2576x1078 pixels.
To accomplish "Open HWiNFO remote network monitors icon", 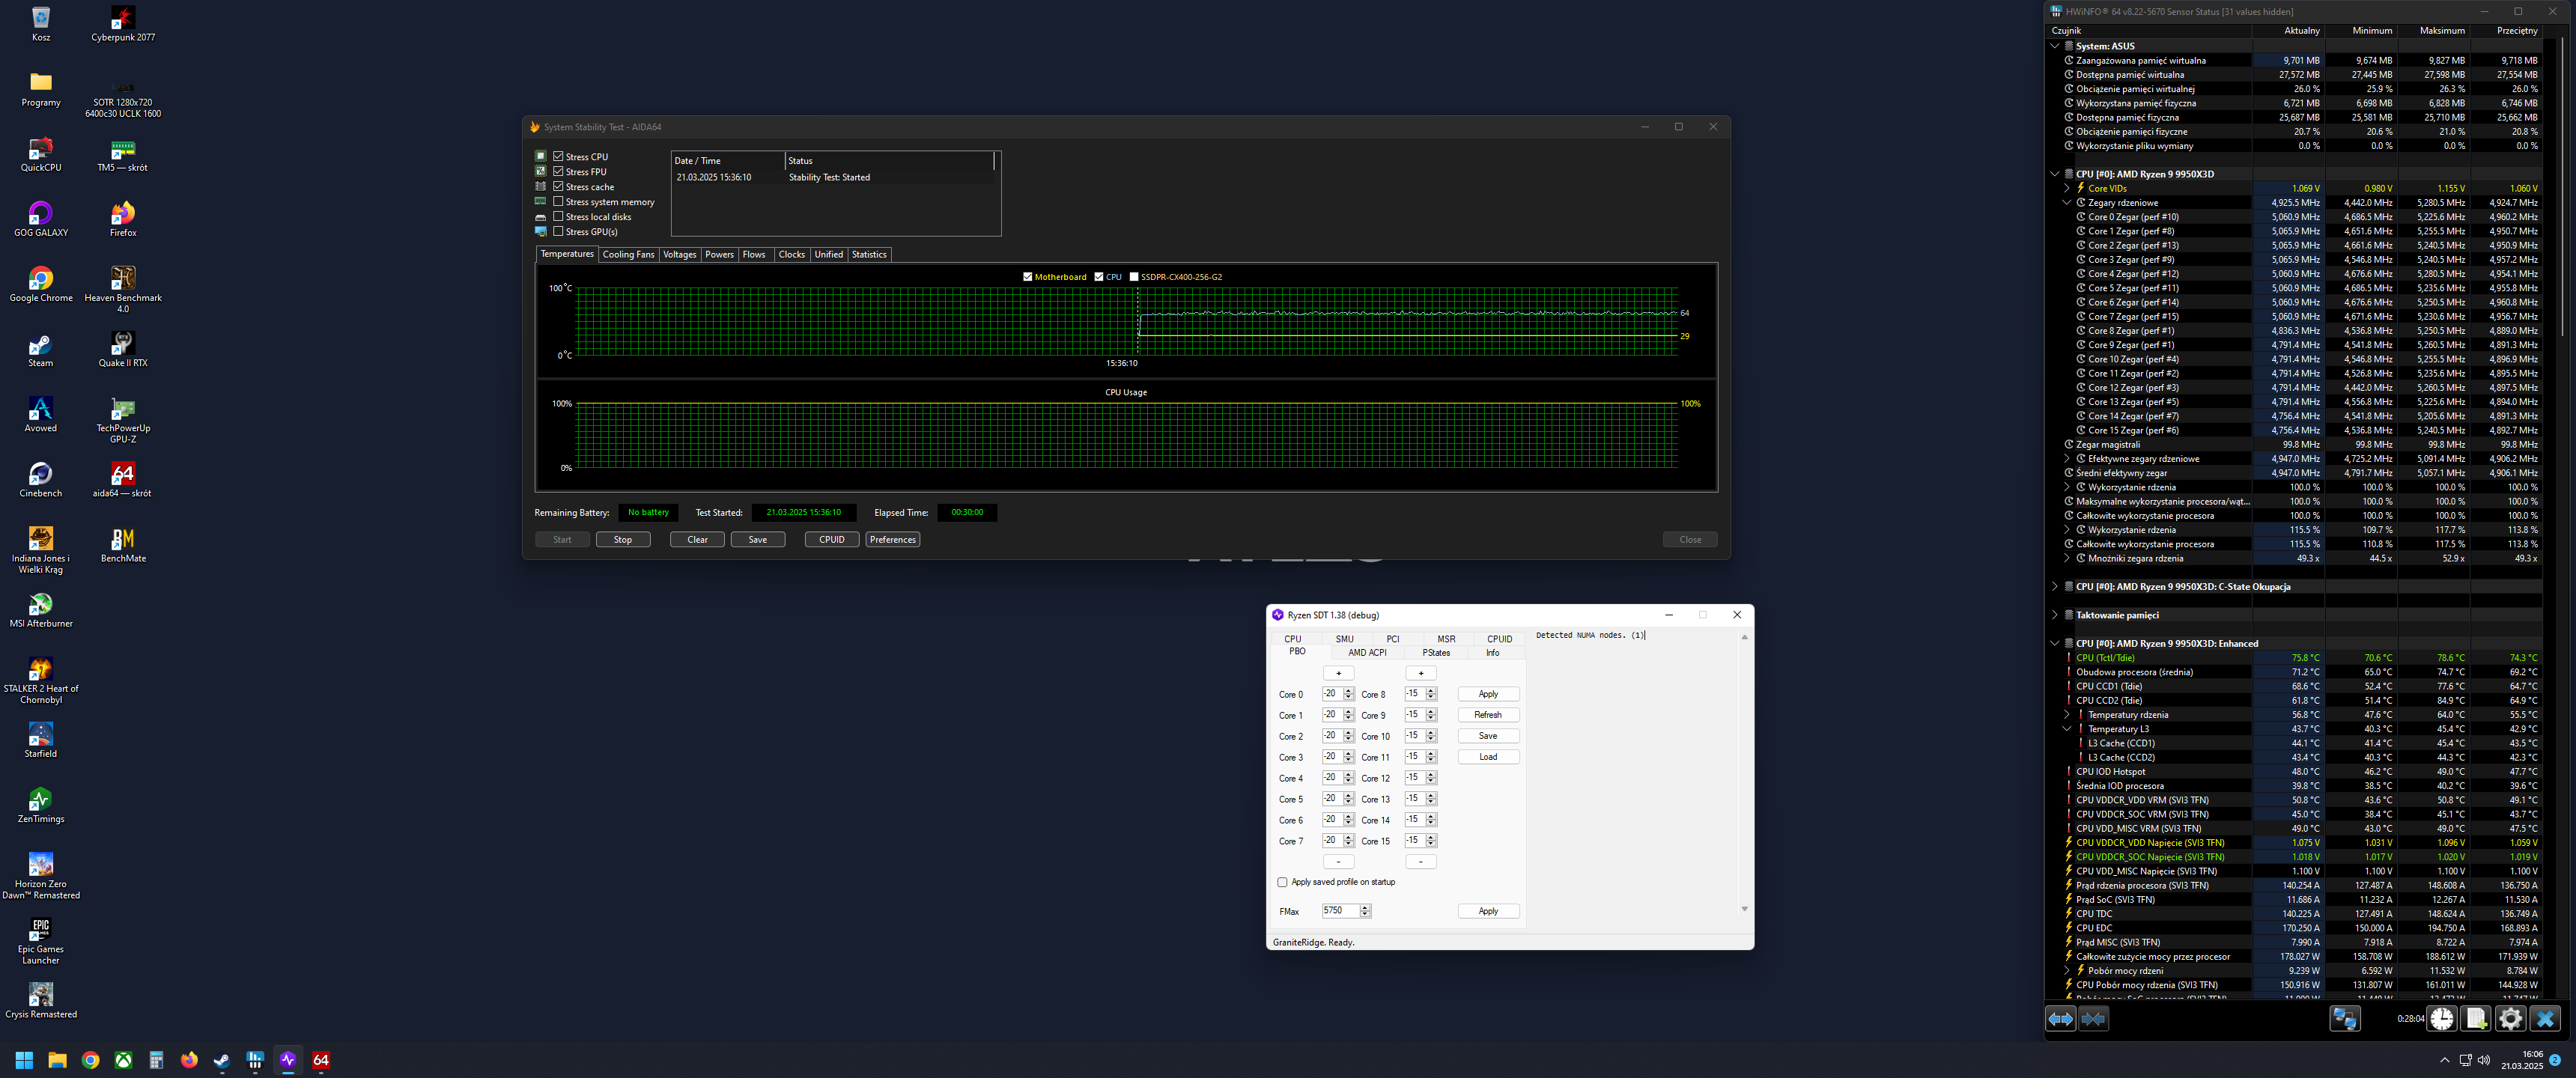I will tap(2344, 1019).
